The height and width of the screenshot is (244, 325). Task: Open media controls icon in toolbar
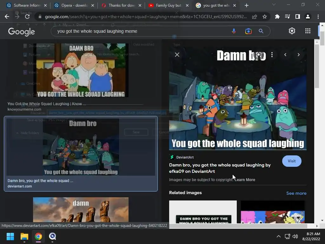pos(287,17)
